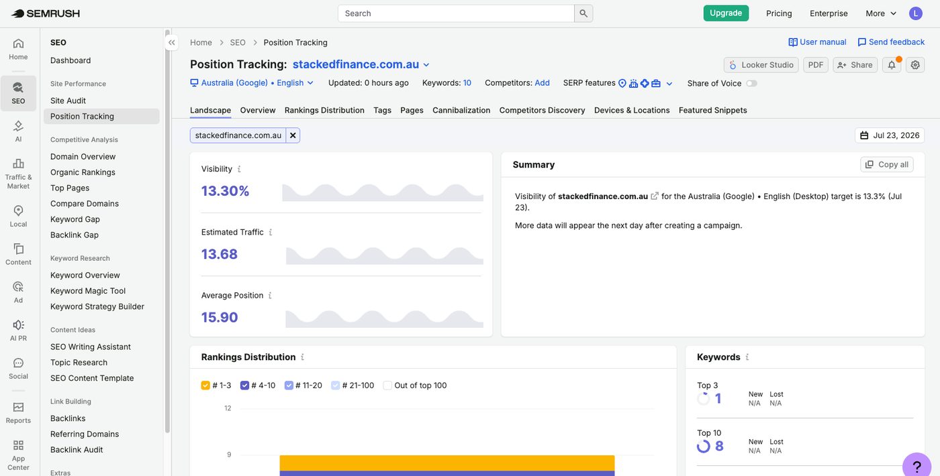Click Estimated Traffic info icon
Viewport: 940px width, 476px height.
pos(271,233)
